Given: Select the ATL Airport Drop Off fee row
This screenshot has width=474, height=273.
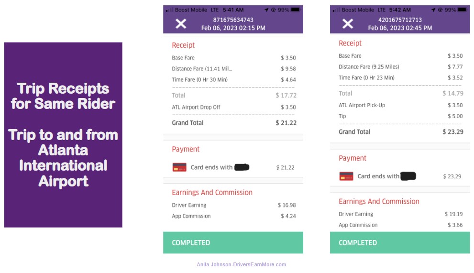Looking at the screenshot, I should [x=234, y=107].
